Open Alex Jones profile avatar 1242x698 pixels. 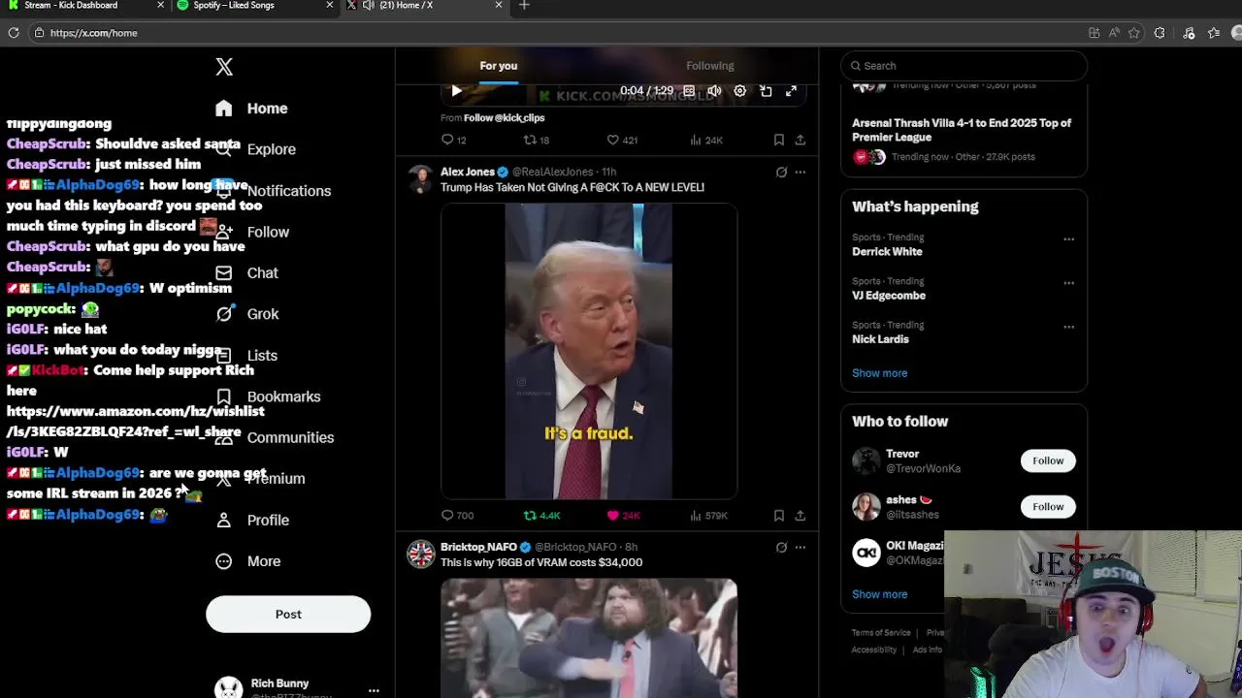click(x=420, y=179)
